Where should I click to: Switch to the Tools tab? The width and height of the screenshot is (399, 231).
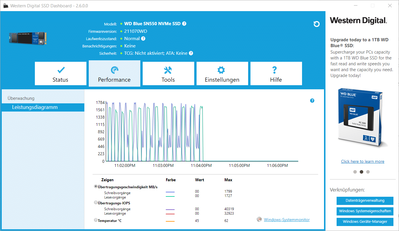tap(168, 74)
